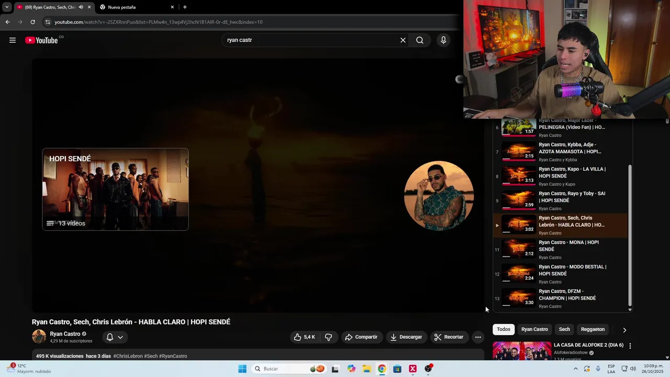
Task: Open the notification bell dropdown for Ryan Castro
Action: (x=115, y=337)
